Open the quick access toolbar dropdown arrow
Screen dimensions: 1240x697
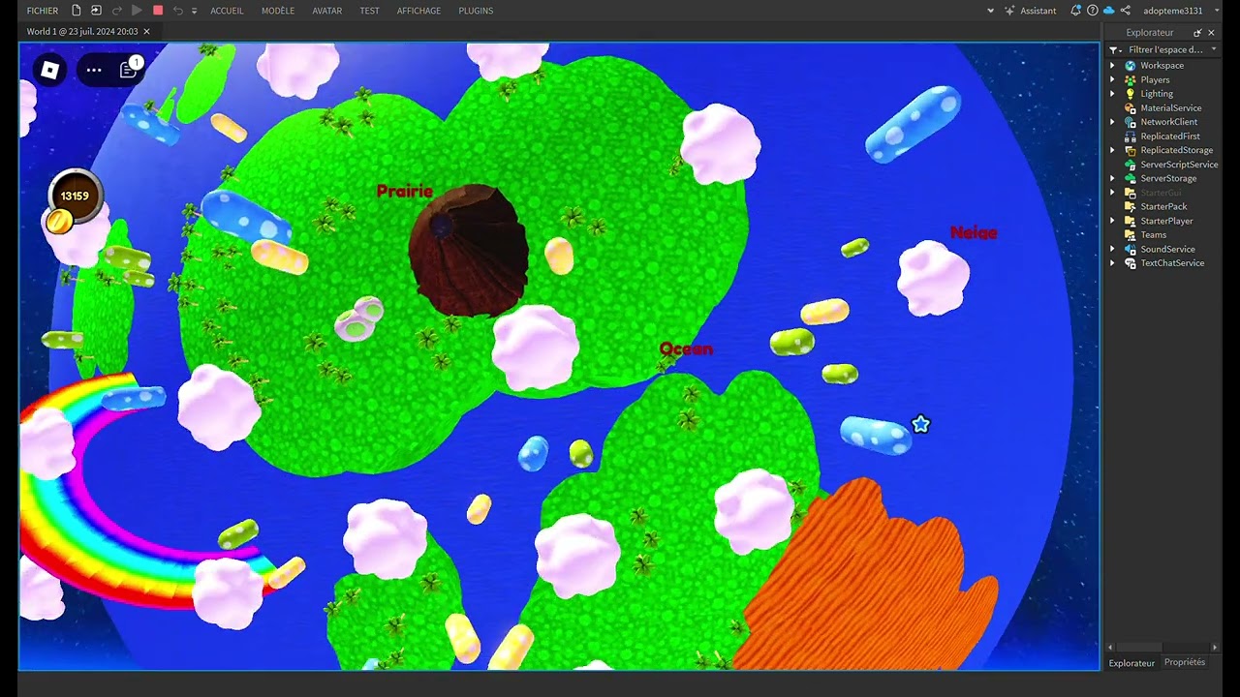[194, 11]
